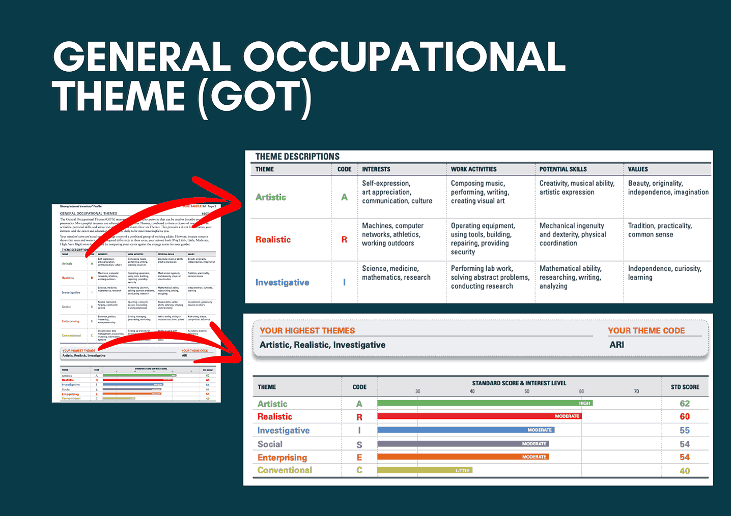This screenshot has height=516, width=731.
Task: Select the 'Mathematical ability, researching' skills cell
Action: (571, 277)
